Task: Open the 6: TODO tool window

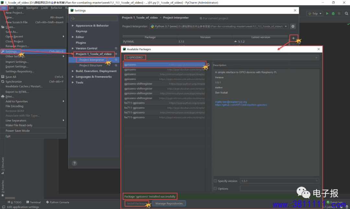Action: coord(15,202)
